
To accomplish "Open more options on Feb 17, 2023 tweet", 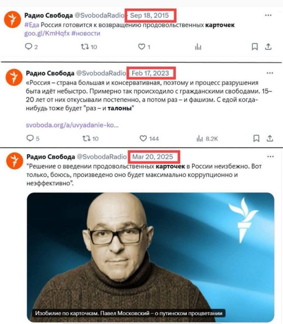I will [x=270, y=73].
